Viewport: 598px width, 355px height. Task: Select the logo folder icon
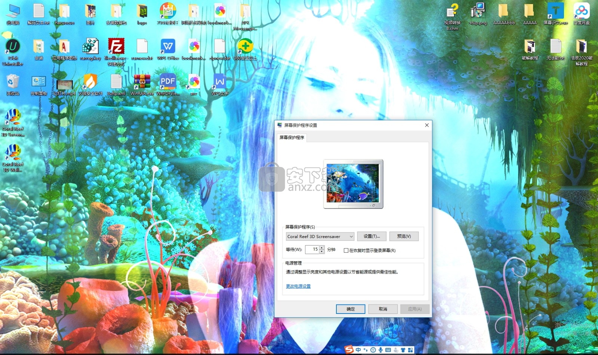(142, 14)
